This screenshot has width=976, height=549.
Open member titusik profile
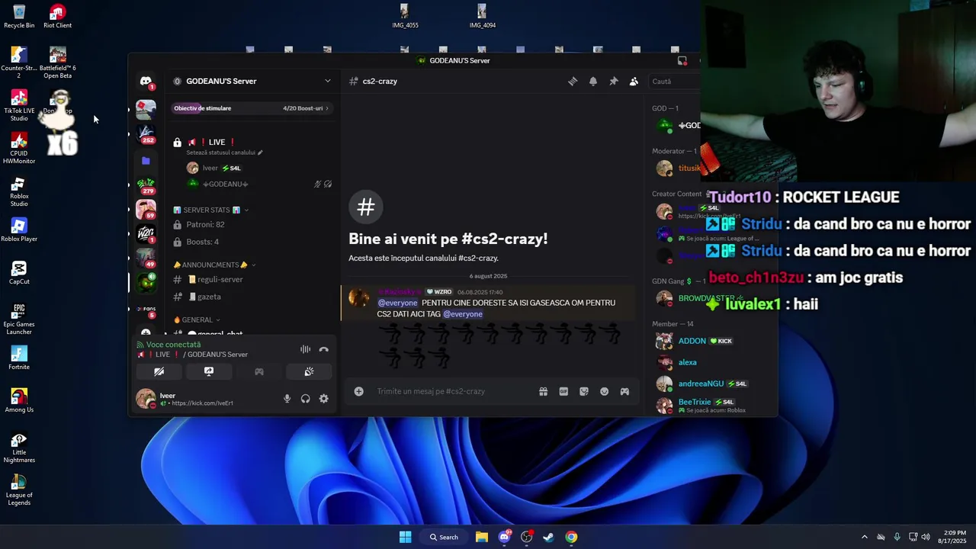(x=679, y=169)
